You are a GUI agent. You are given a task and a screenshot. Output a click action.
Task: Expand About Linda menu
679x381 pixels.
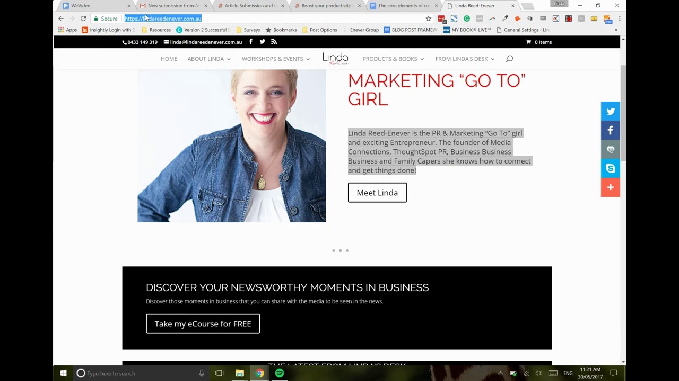(209, 59)
